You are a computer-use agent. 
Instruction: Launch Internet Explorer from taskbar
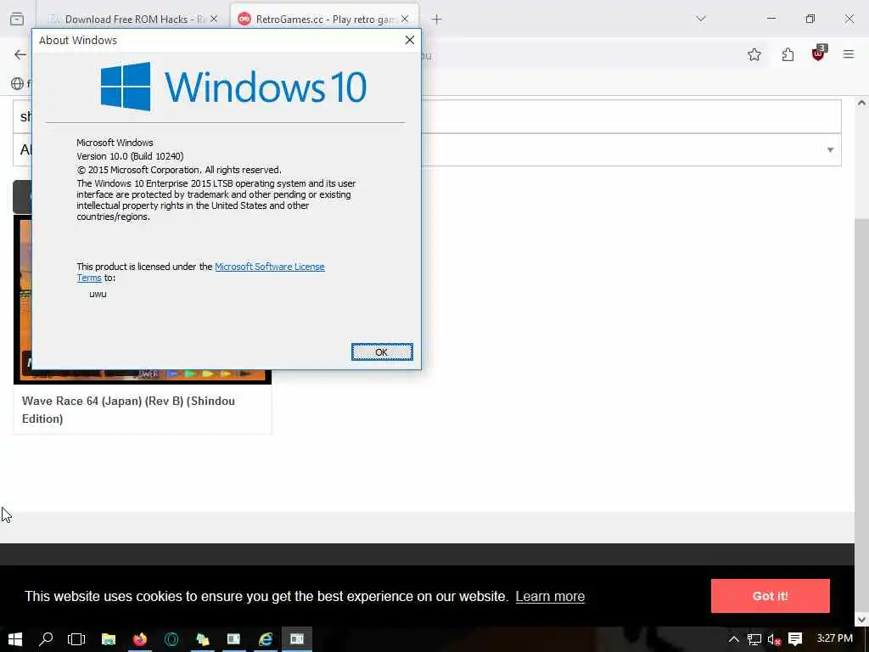point(266,639)
